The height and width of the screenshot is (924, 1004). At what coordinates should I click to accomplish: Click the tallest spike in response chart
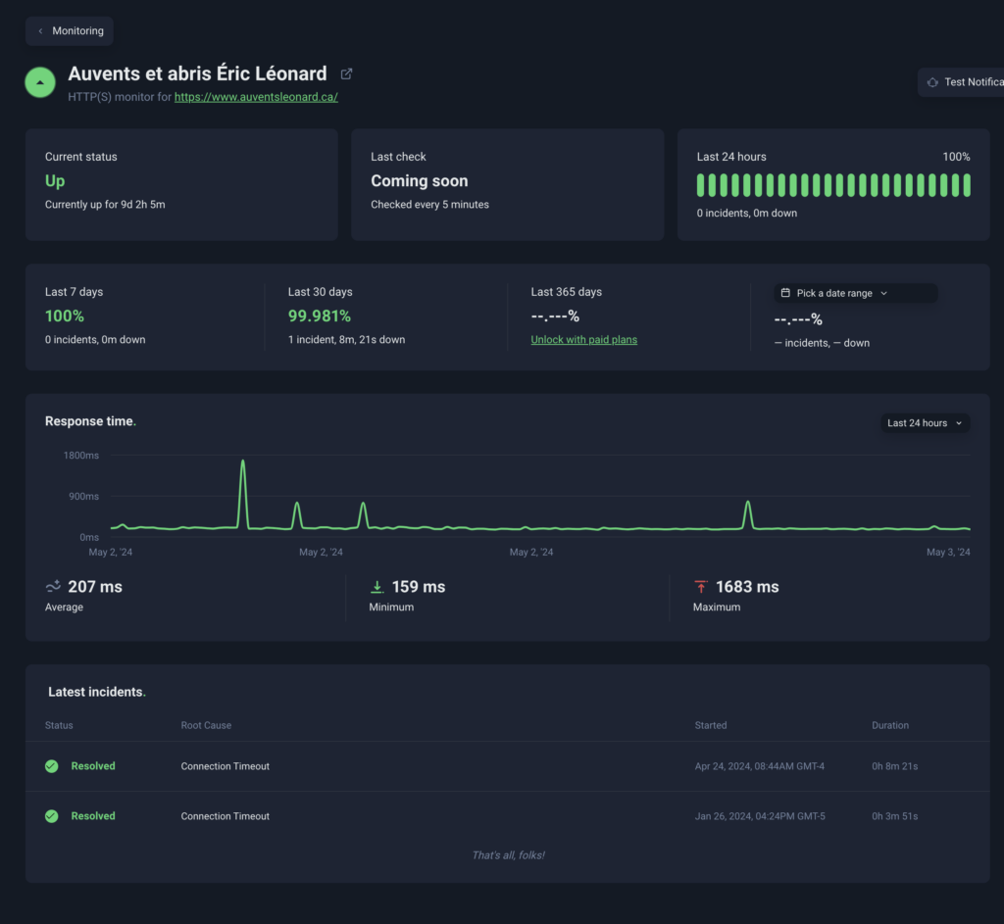(x=243, y=462)
